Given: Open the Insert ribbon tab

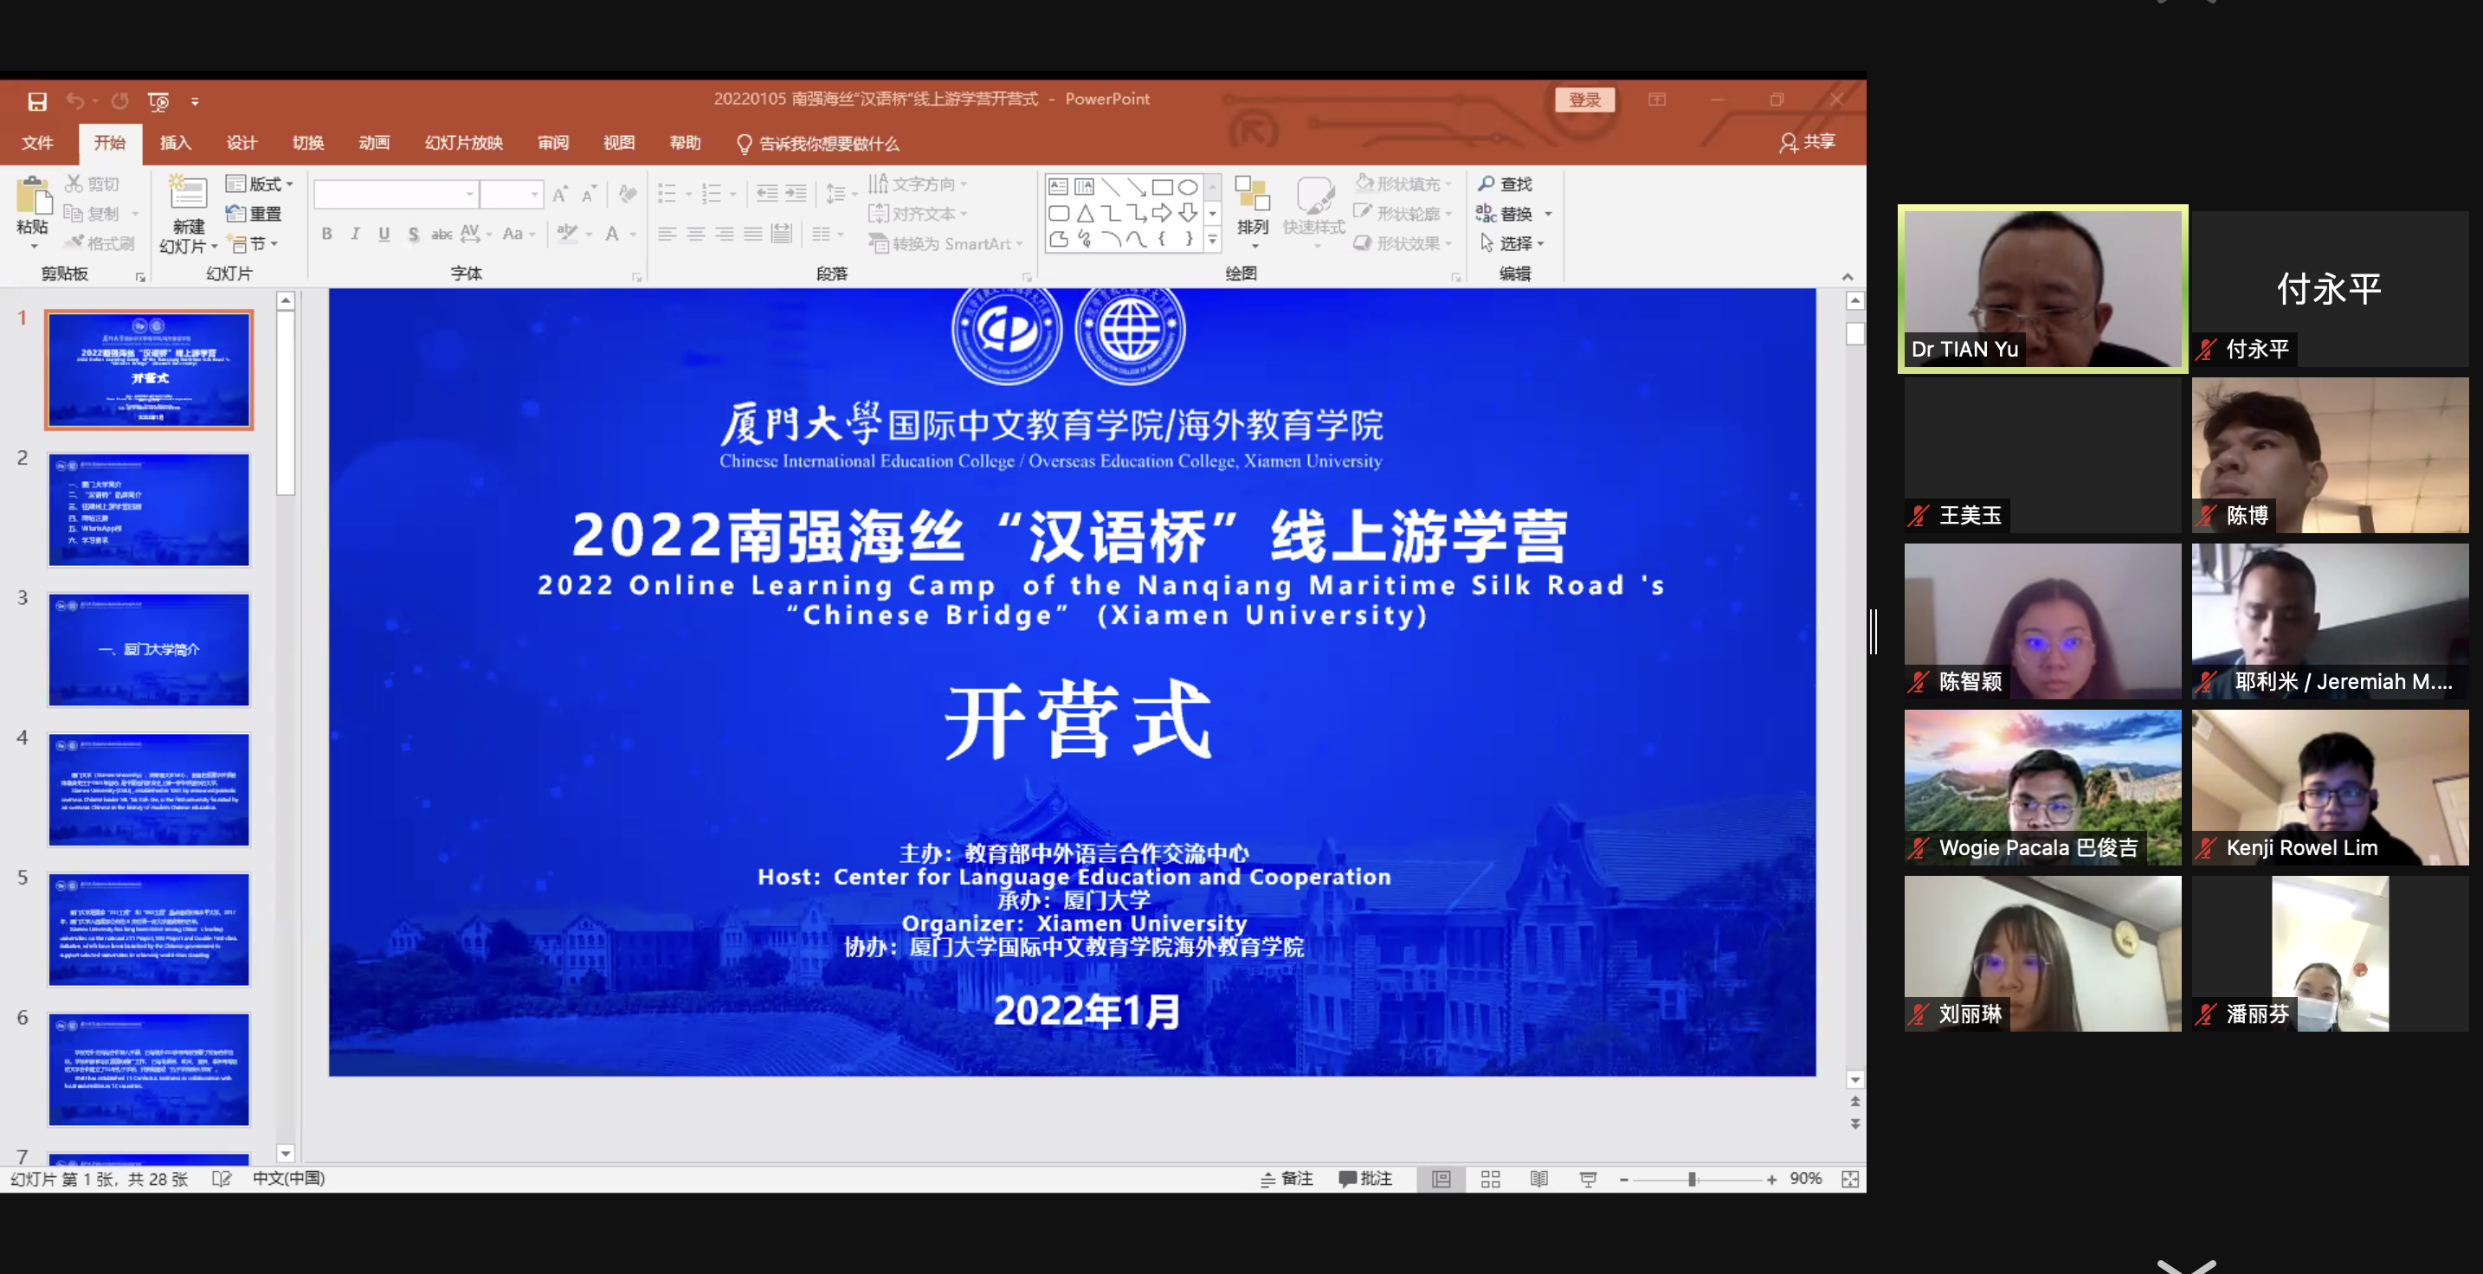Looking at the screenshot, I should click(x=176, y=144).
